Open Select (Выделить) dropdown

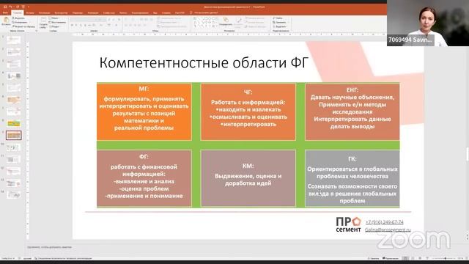point(280,26)
